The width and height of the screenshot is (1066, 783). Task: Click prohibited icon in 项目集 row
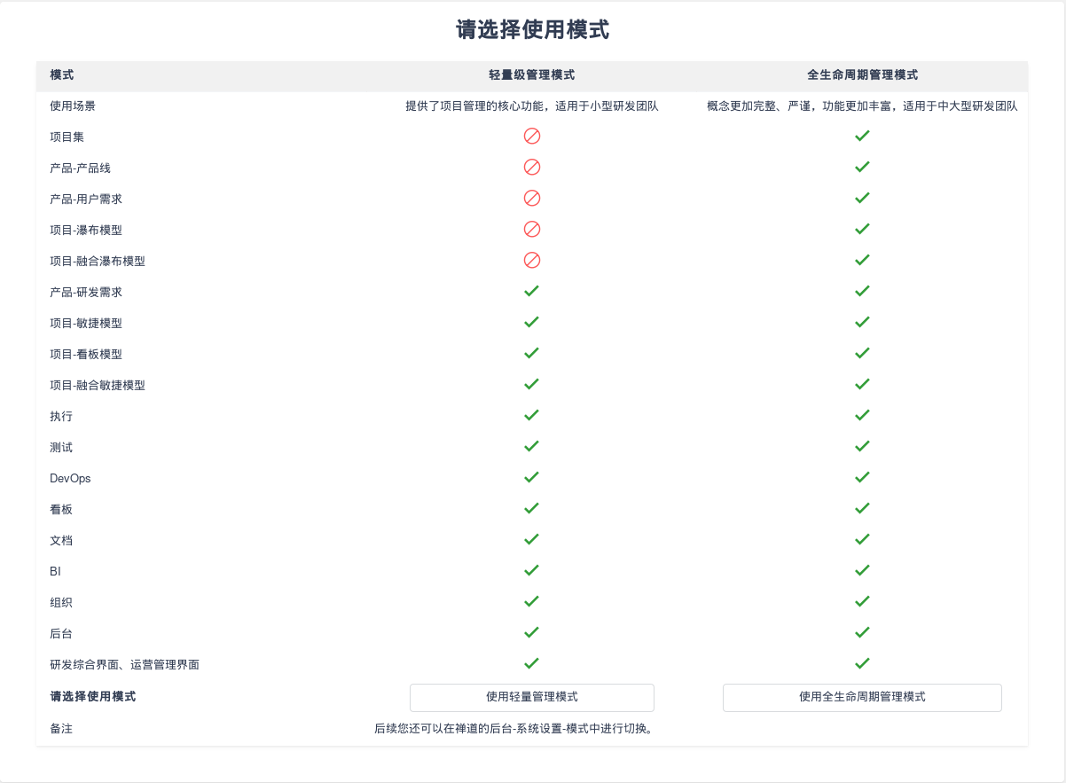(x=532, y=136)
